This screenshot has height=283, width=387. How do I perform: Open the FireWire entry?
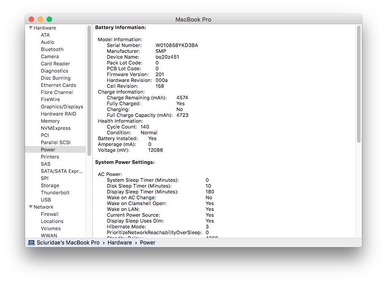coord(50,99)
